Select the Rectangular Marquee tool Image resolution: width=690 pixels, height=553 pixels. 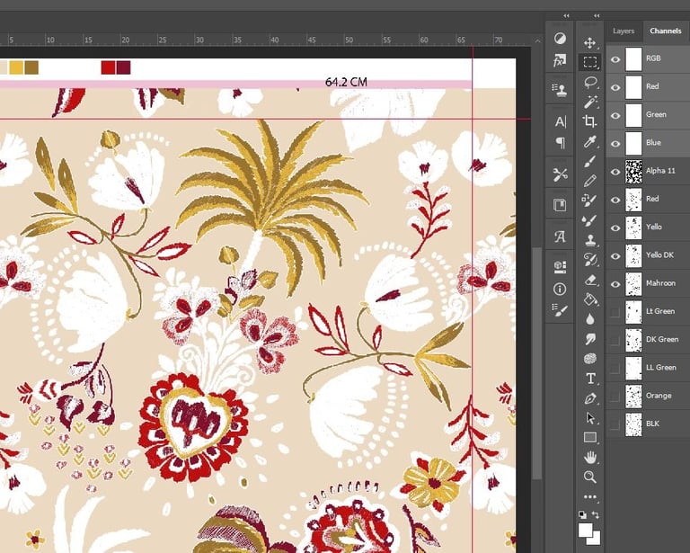point(589,62)
